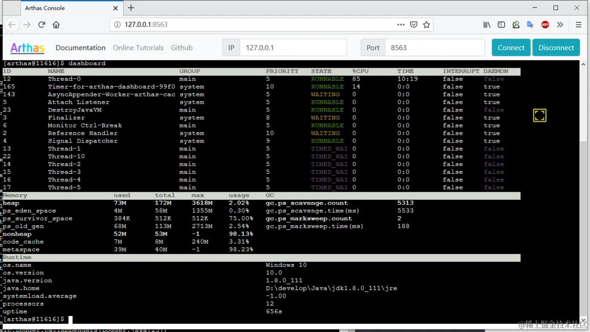Open the page actions ellipsis menu

click(x=400, y=24)
